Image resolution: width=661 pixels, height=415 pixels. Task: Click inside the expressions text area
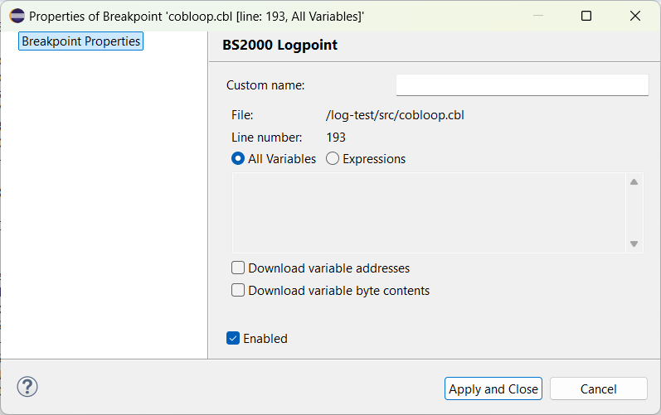(427, 212)
